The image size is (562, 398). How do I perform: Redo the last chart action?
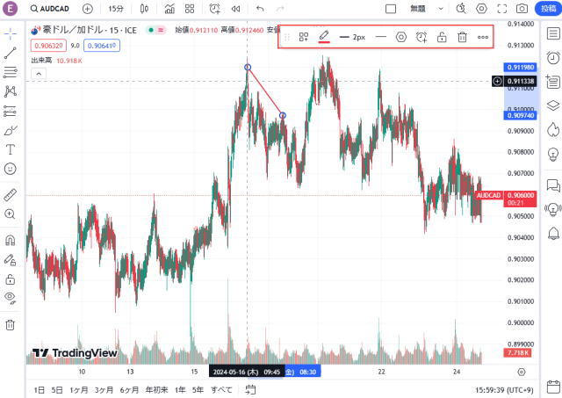coord(280,9)
